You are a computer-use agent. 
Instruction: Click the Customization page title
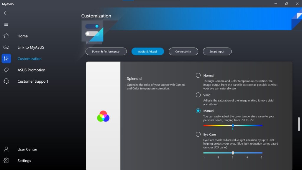(96, 16)
